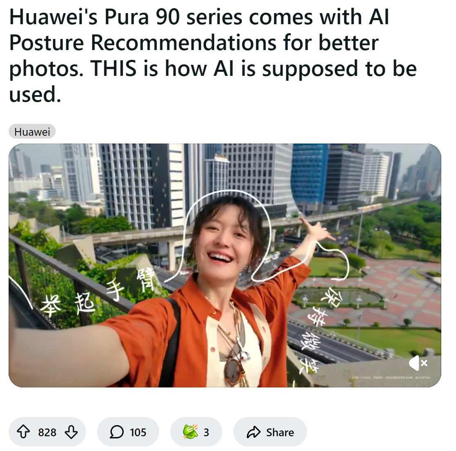Viewport: 456px width, 451px height.
Task: Click the small disclaimer text in the video corner
Action: [x=389, y=378]
